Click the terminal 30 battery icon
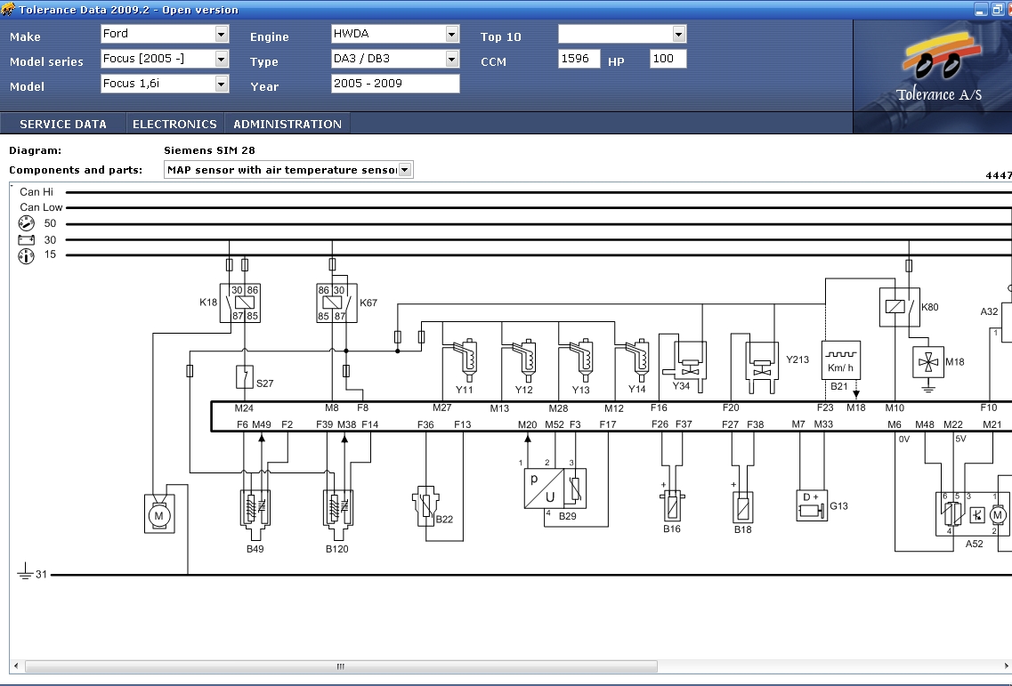 (x=26, y=240)
